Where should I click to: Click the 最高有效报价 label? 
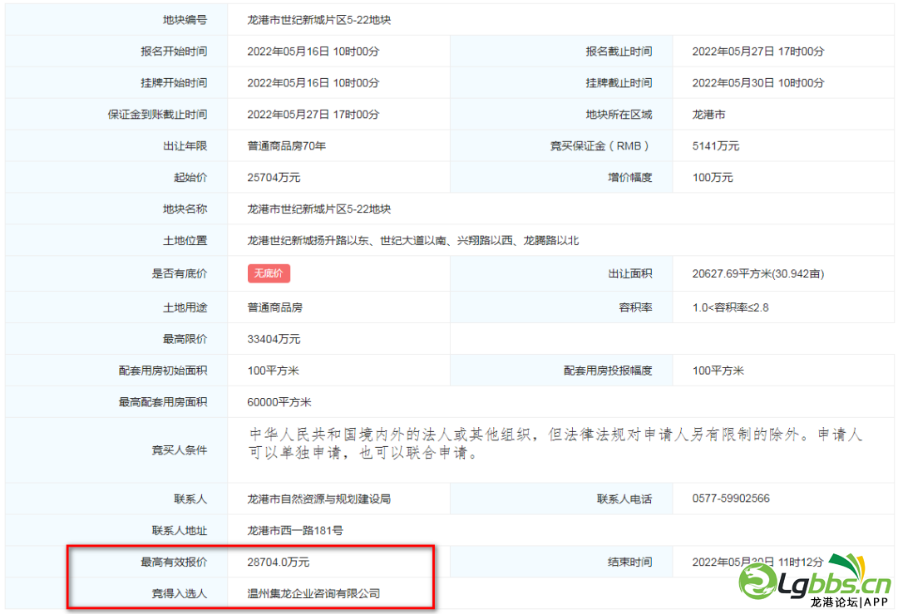174,562
